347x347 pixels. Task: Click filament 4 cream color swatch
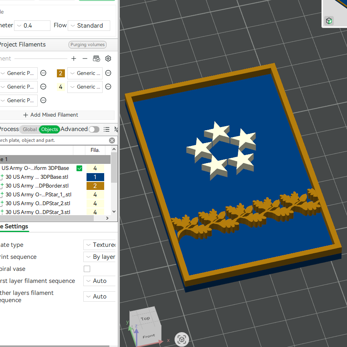click(61, 87)
